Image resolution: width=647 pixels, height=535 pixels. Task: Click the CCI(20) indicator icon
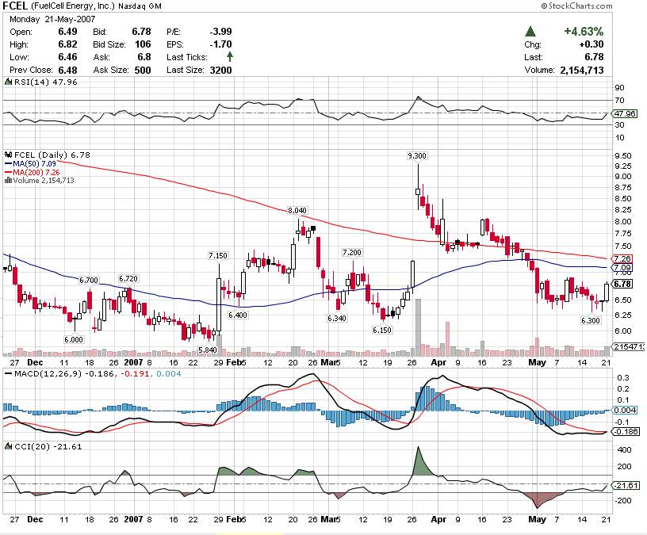point(8,446)
